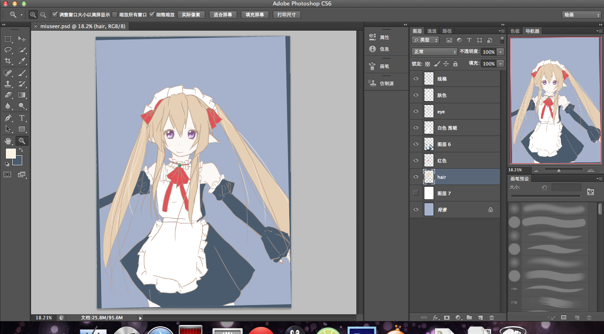Hide the 线稿 layer
The height and width of the screenshot is (334, 604).
[416, 78]
